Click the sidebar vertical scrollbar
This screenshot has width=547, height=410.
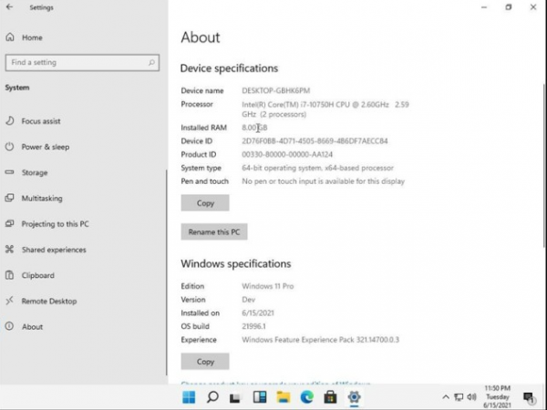click(167, 272)
